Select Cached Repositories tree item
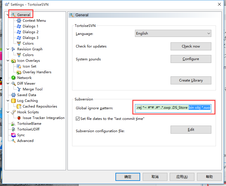The width and height of the screenshot is (226, 186). (40, 106)
